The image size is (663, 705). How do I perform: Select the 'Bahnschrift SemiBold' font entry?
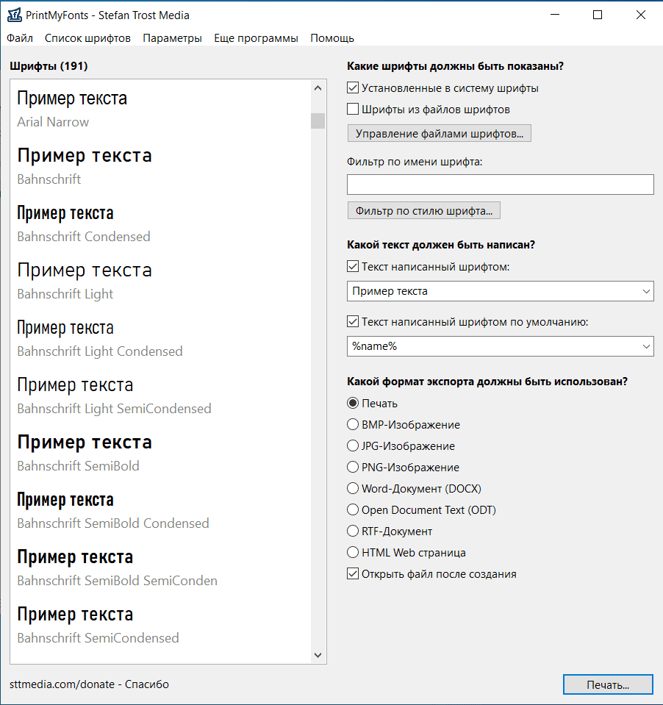click(x=85, y=452)
